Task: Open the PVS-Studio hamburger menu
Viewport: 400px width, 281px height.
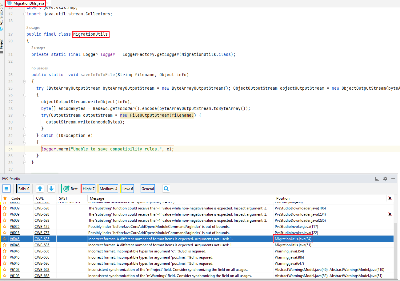Action: tap(7, 189)
